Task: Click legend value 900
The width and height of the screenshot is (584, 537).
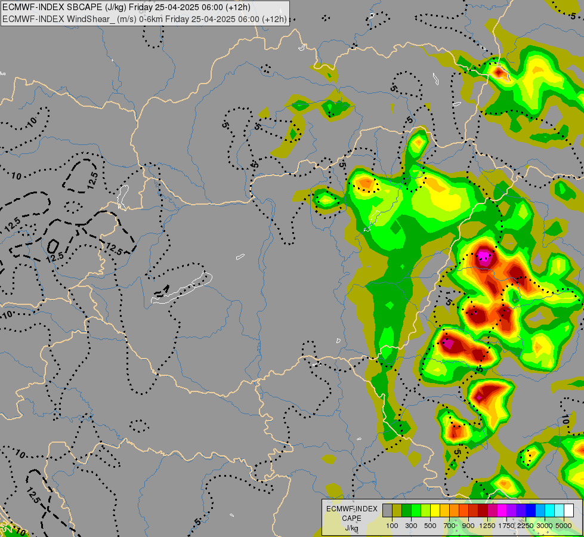Action: click(468, 526)
